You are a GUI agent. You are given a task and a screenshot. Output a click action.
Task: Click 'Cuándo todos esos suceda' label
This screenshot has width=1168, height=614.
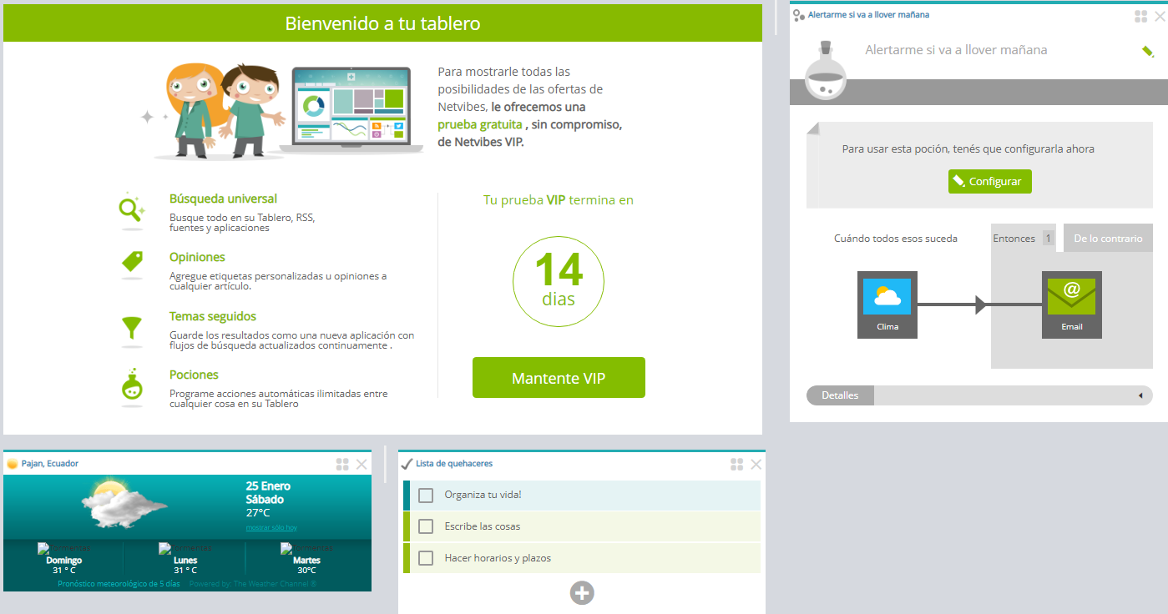(x=896, y=239)
